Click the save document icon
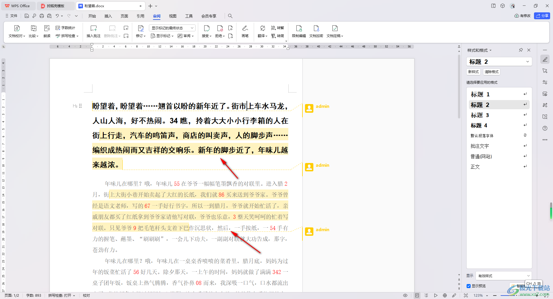This screenshot has height=299, width=553. pos(27,16)
